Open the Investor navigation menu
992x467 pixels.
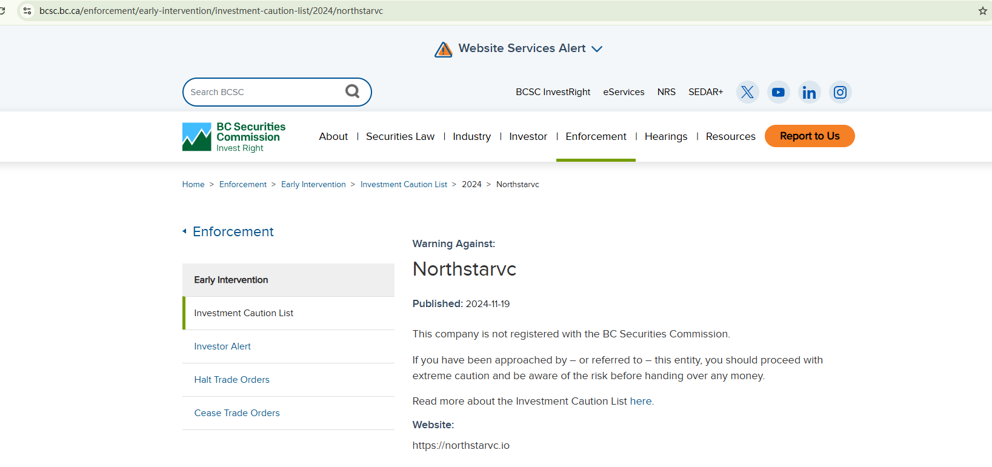click(528, 136)
